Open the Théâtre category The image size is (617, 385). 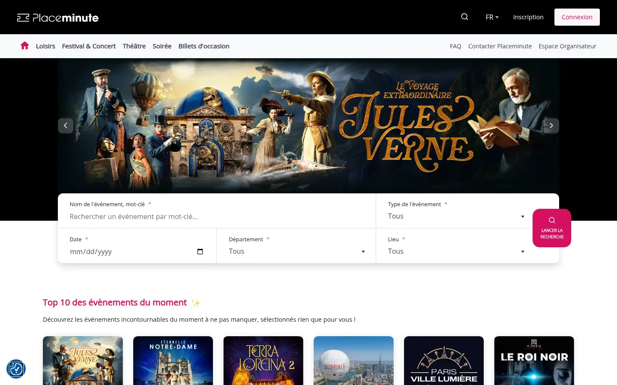point(134,46)
